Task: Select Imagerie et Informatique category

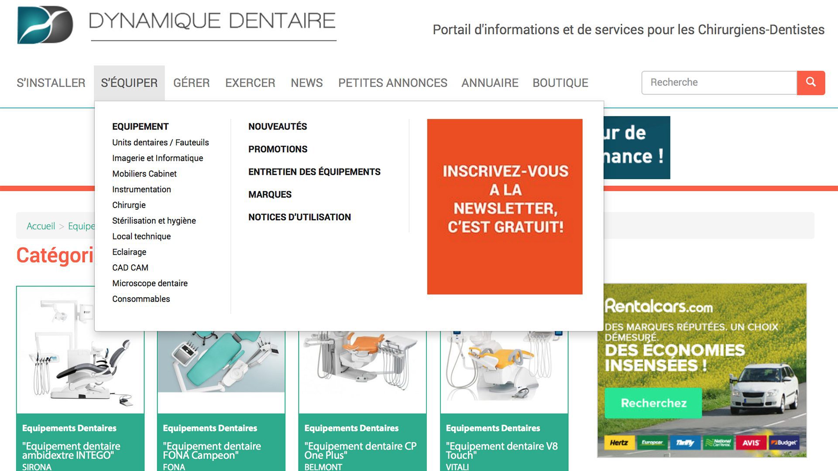Action: 157,158
